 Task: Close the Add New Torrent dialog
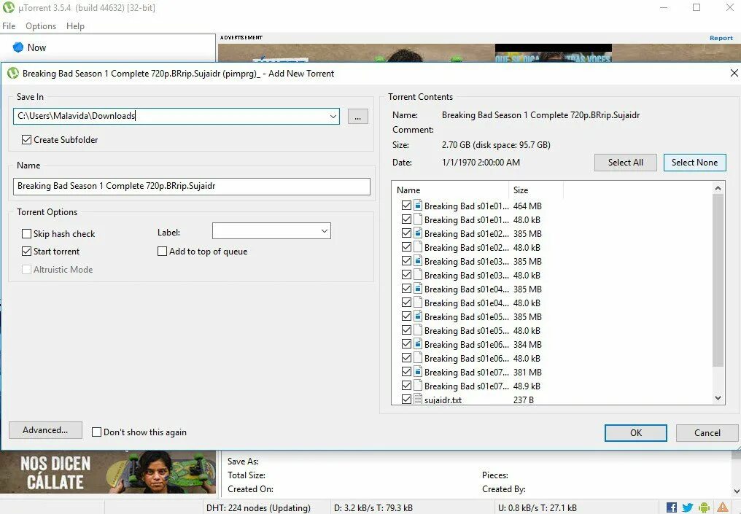[x=734, y=73]
